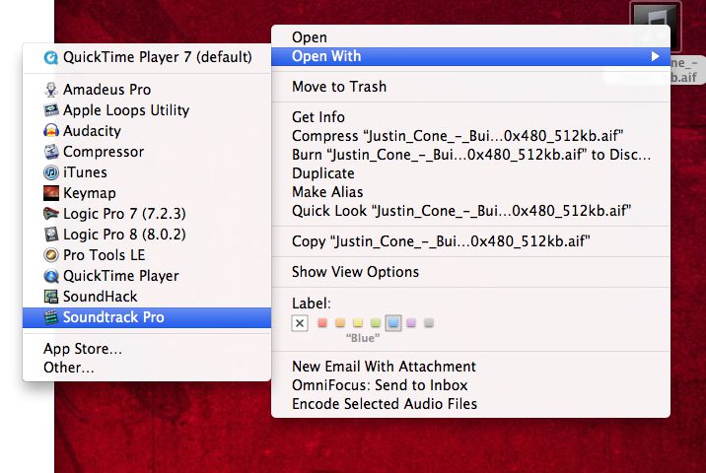Click the Amadeus Pro microphone icon
706x473 pixels.
coord(51,90)
